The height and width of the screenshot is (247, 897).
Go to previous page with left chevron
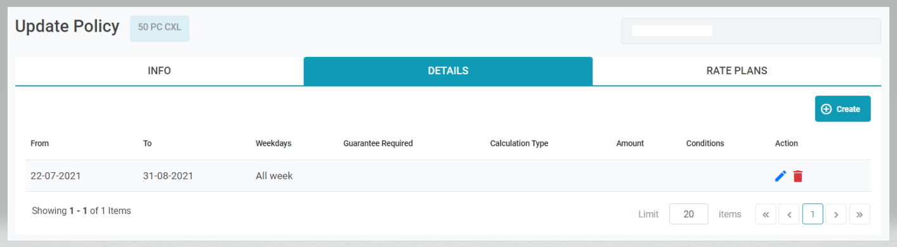(x=789, y=214)
